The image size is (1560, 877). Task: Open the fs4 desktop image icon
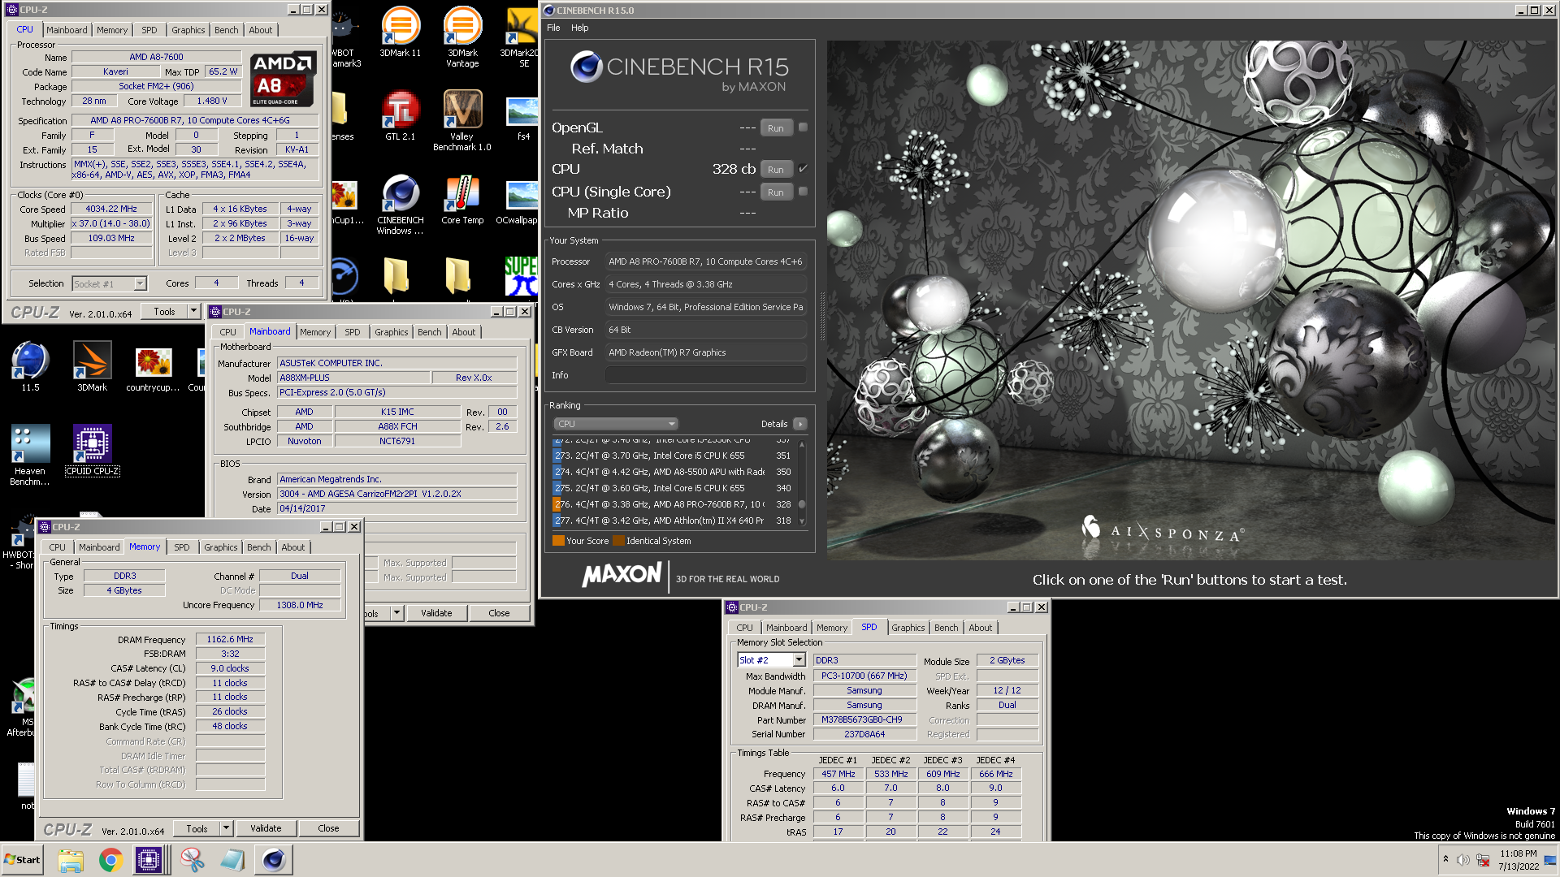pos(522,118)
